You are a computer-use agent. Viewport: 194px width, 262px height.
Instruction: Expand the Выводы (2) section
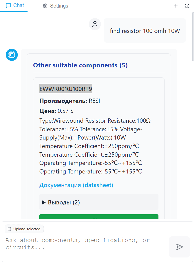tap(61, 202)
